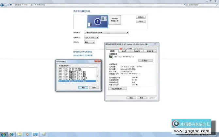Open the 方向 orientation dropdown
Viewport: 219px width, 137px height.
[x=89, y=42]
